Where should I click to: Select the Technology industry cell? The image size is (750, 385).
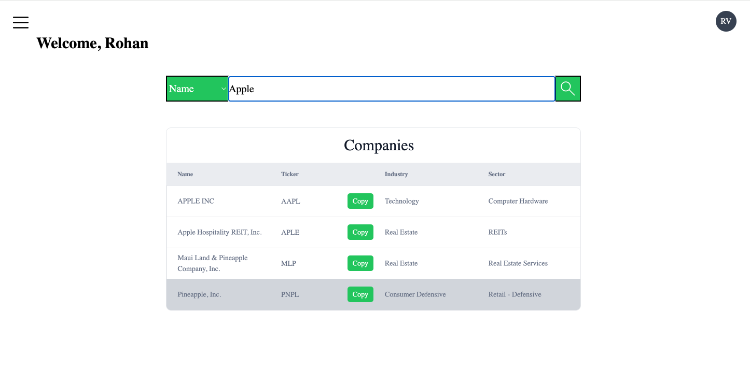pyautogui.click(x=402, y=201)
